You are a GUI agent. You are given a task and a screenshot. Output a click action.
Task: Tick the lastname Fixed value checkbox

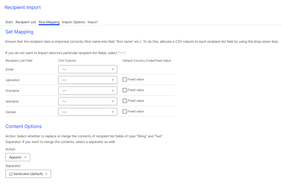(x=124, y=101)
